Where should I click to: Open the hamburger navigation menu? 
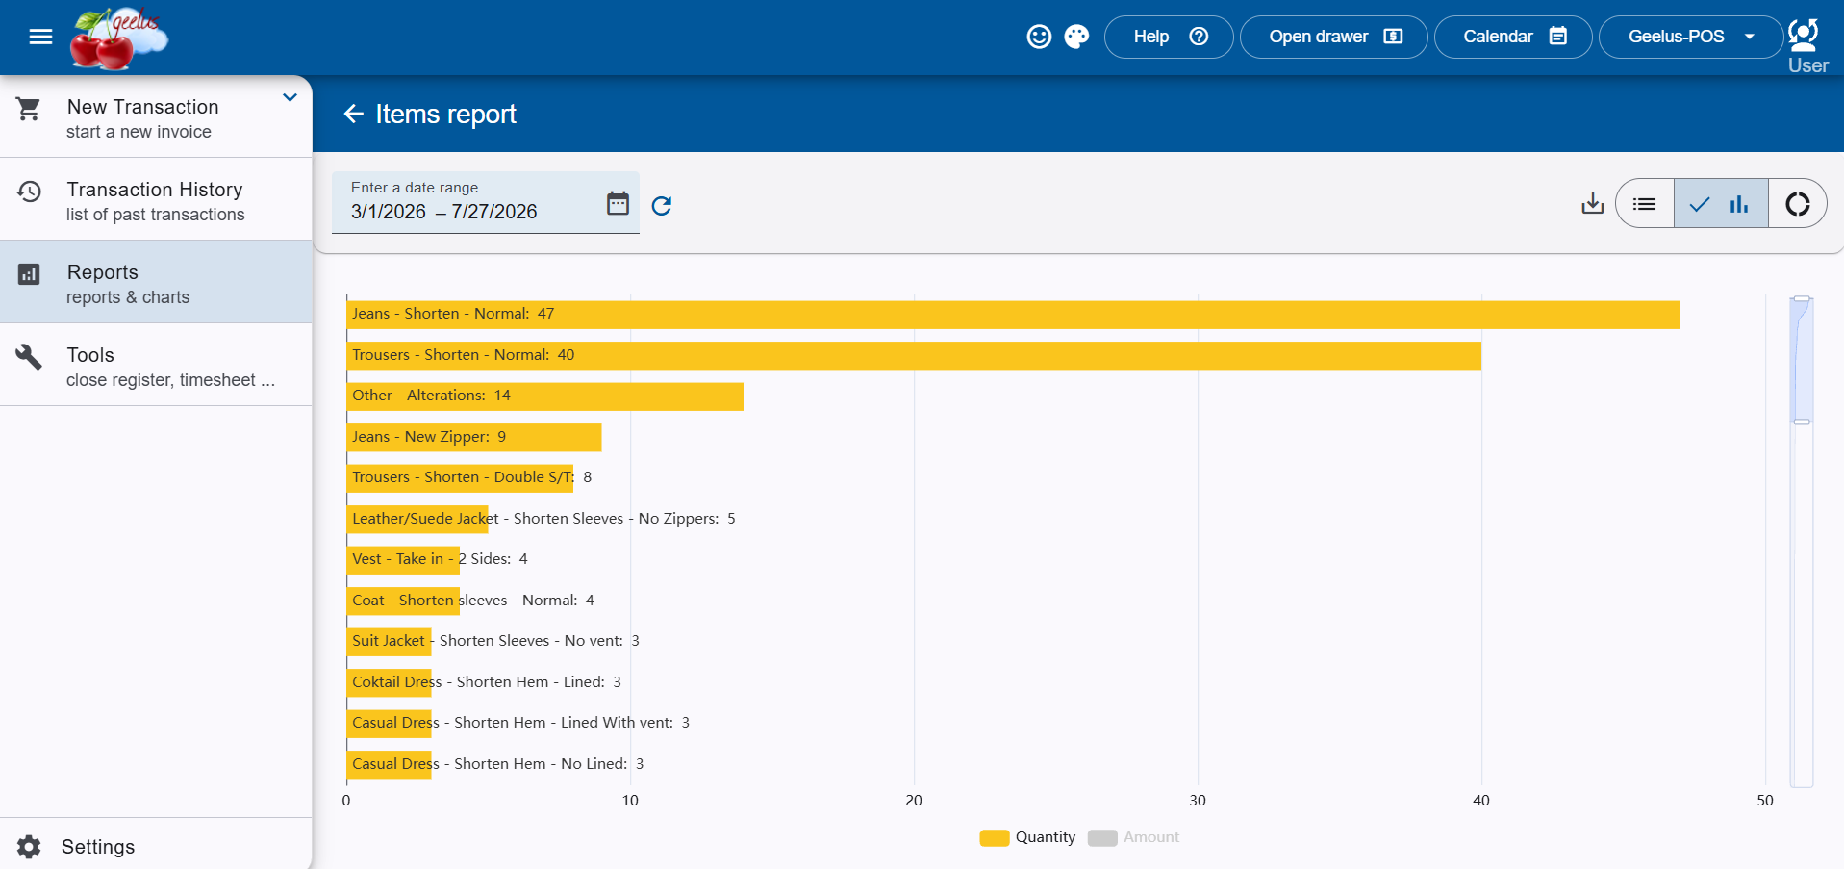[x=40, y=37]
